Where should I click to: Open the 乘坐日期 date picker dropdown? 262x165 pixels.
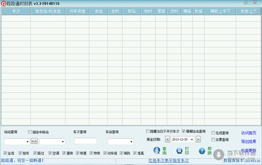[192, 139]
